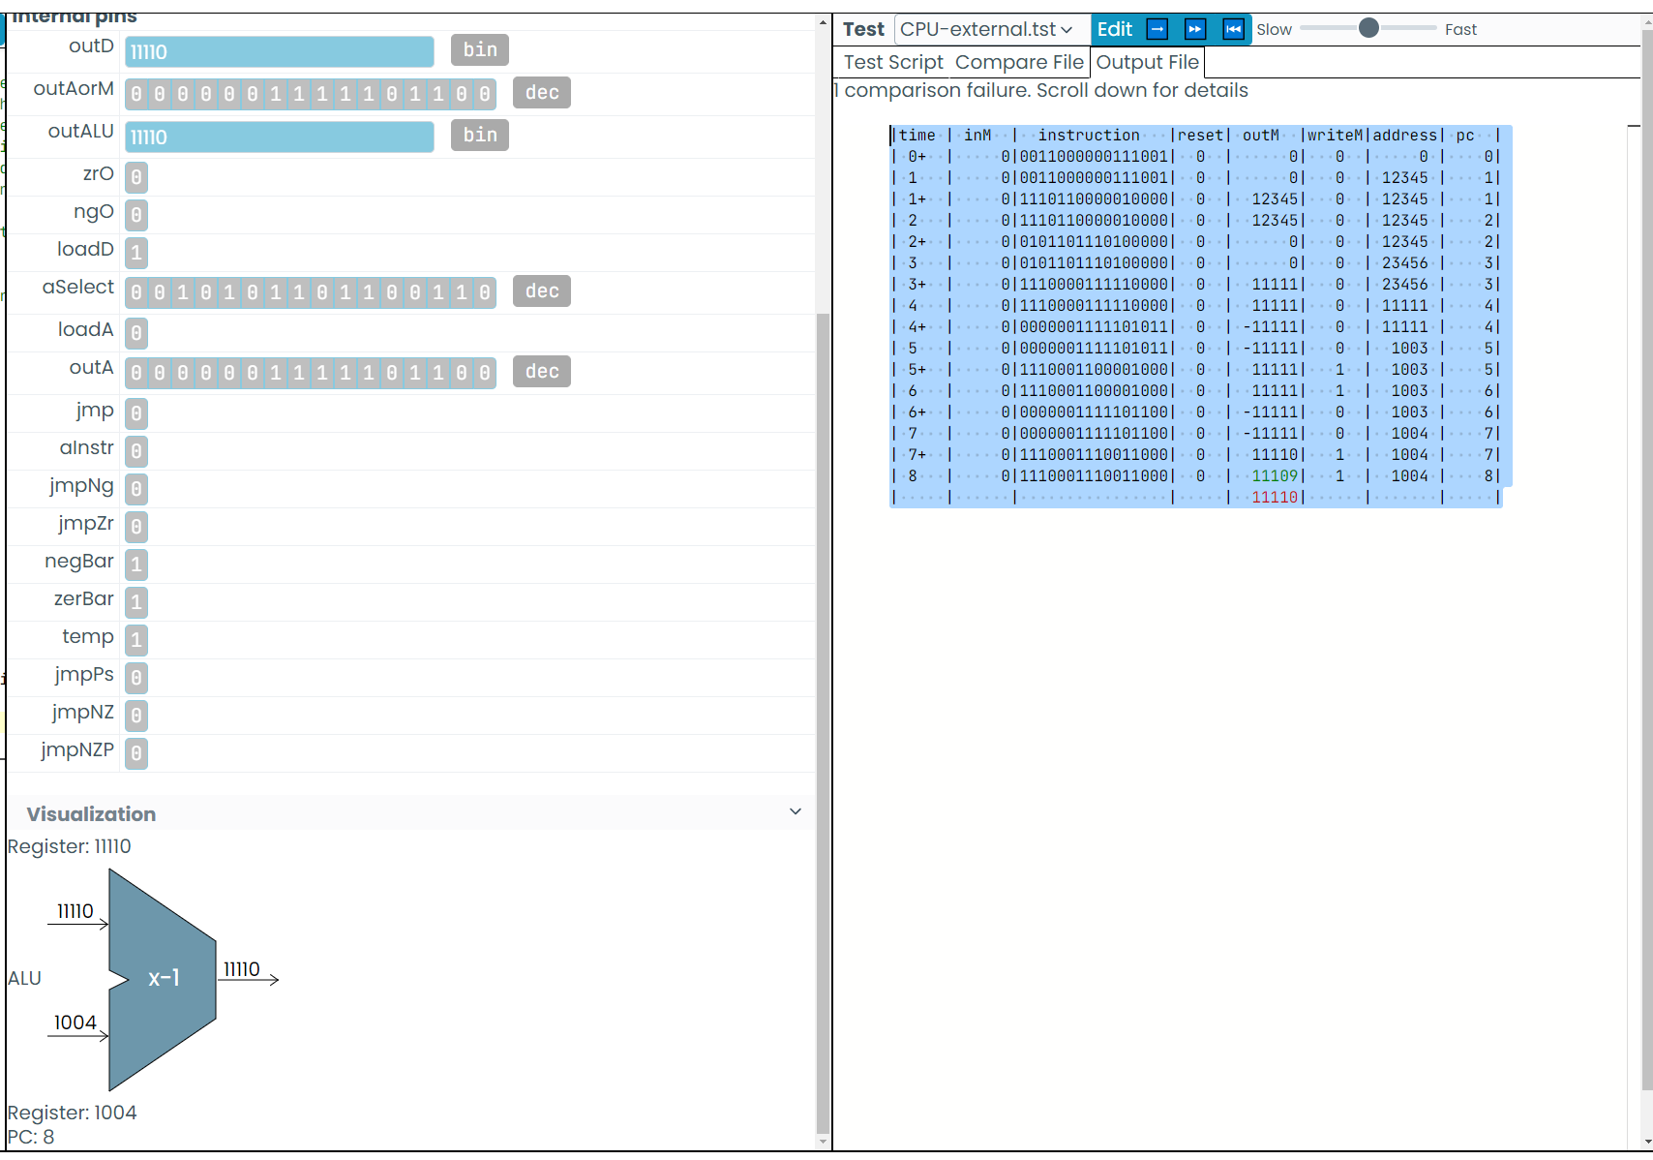Toggle the outD bin format button
The height and width of the screenshot is (1160, 1653).
[x=479, y=49]
